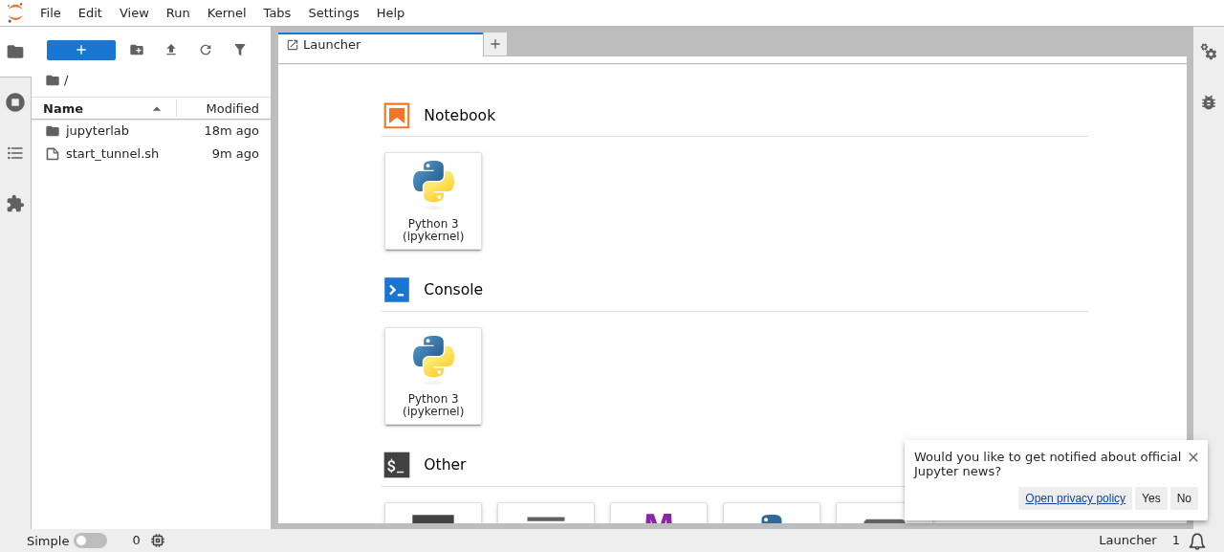Open the Help menu
Screen dimensions: 1224x552
390,13
